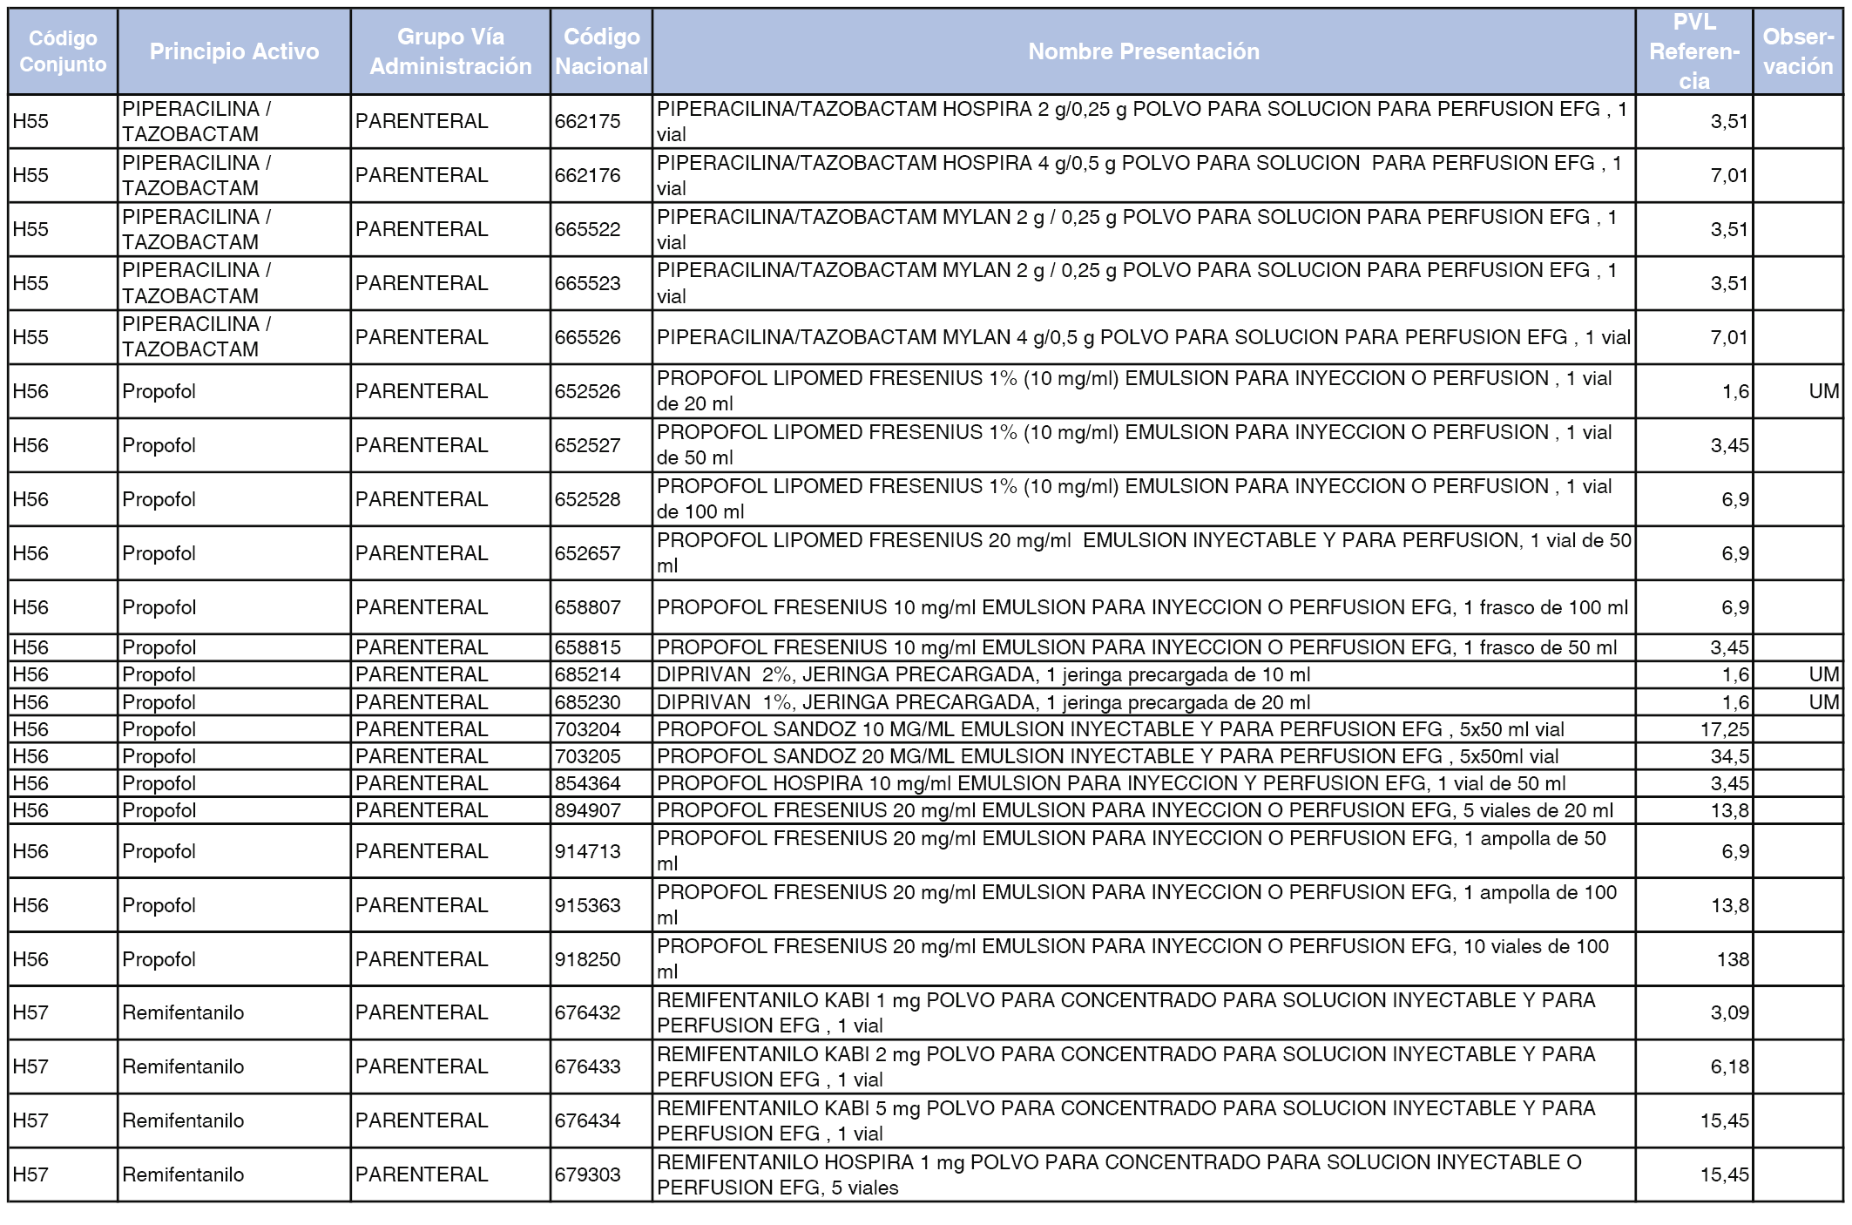Select national code 685214
Image resolution: width=1852 pixels, height=1225 pixels.
(588, 674)
